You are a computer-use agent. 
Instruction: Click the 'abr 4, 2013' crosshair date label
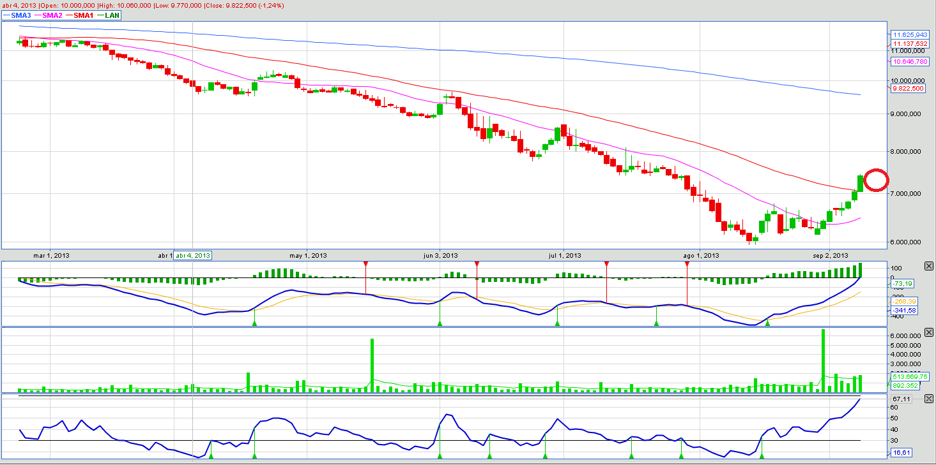[x=193, y=255]
